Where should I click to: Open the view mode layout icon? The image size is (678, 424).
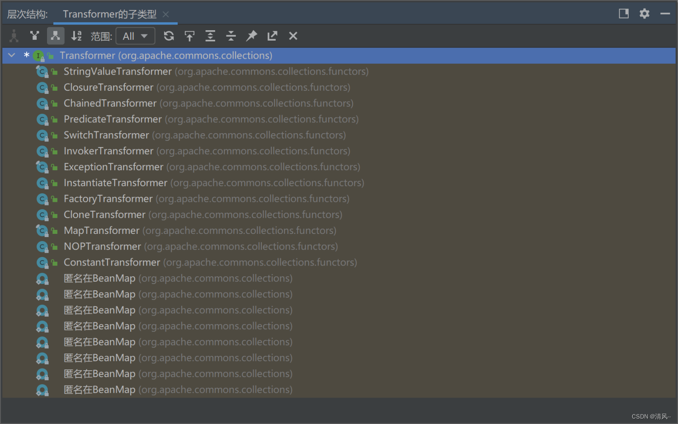pyautogui.click(x=624, y=14)
